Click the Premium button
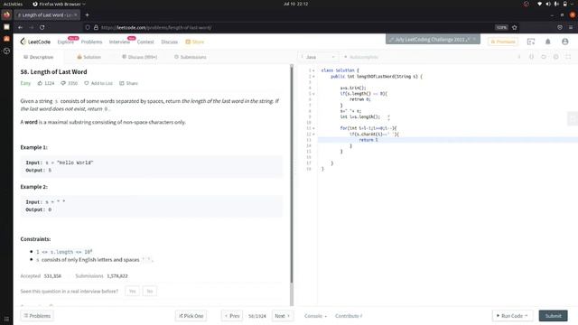Viewport: 578px width, 325px height. click(x=503, y=42)
